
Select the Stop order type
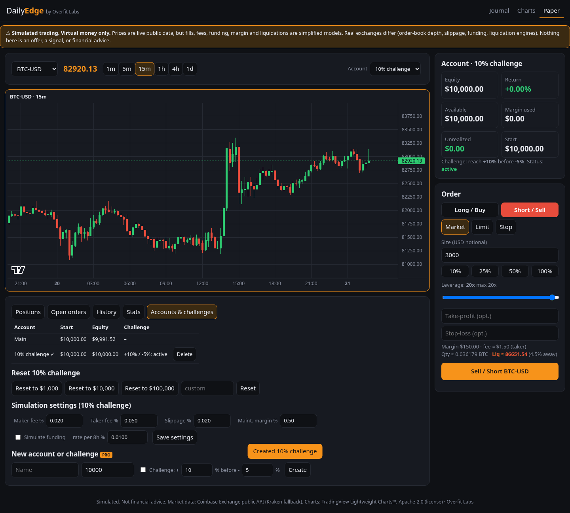tap(505, 227)
